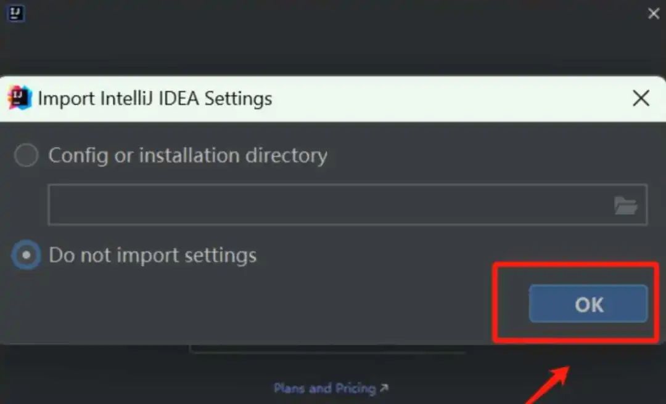This screenshot has height=404, width=666.
Task: Click the IntelliJ IDEA logo in the dialog title bar
Action: pyautogui.click(x=20, y=97)
